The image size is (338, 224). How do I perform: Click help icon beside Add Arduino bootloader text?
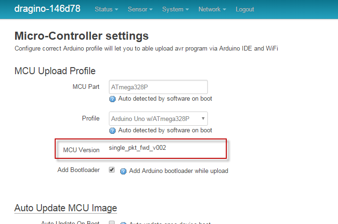[x=123, y=171]
